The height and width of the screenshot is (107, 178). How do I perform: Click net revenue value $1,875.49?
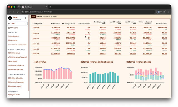56,27
